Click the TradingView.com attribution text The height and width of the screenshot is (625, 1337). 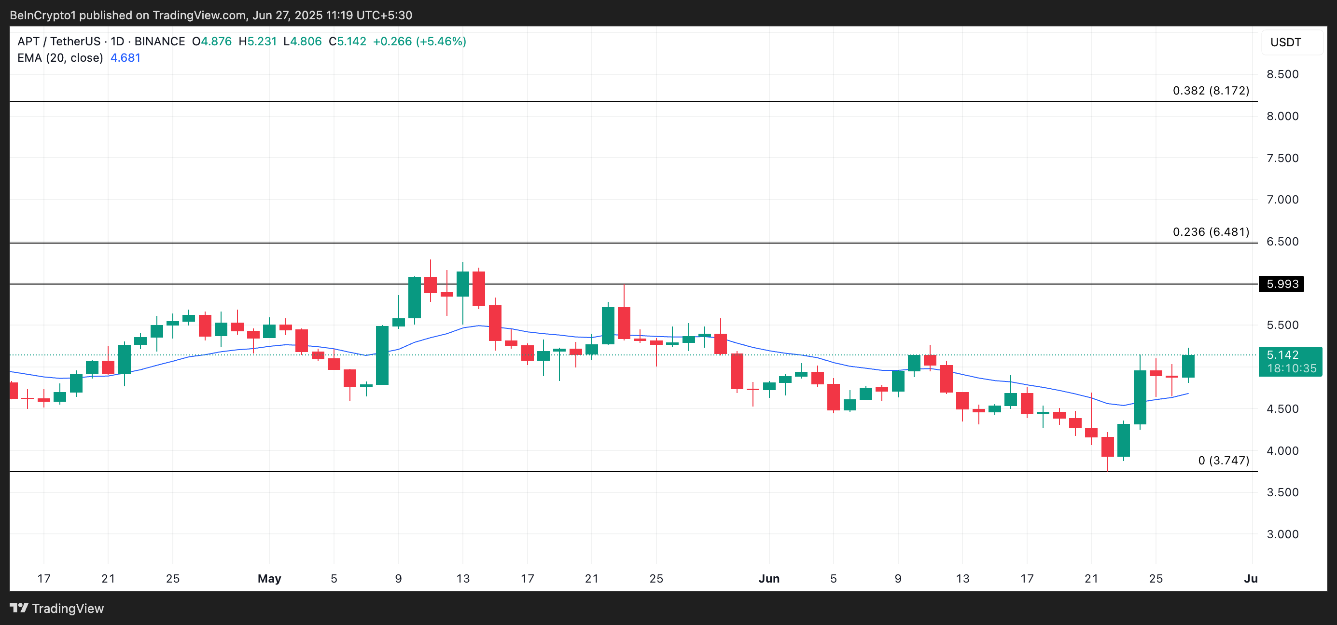(200, 14)
